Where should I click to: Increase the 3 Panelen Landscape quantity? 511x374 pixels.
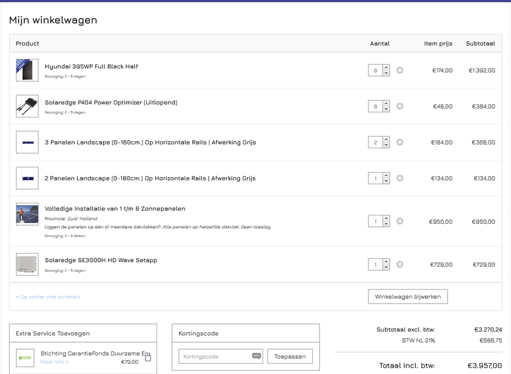click(x=386, y=139)
